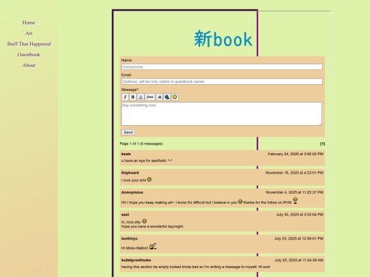
Task: Open the text size tool
Action: tap(160, 97)
